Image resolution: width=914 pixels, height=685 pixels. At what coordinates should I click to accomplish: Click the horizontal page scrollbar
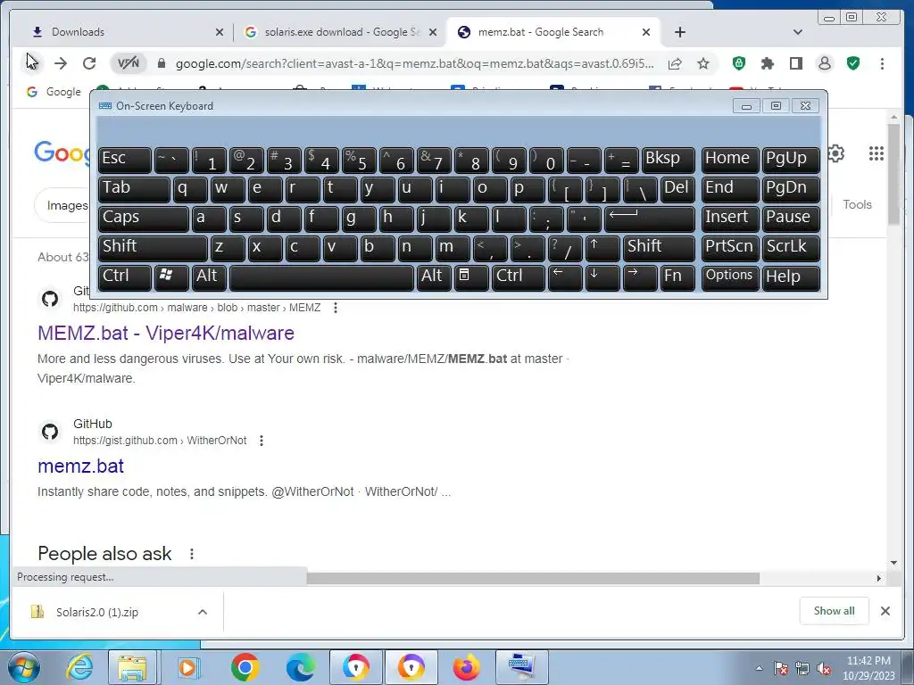click(533, 578)
